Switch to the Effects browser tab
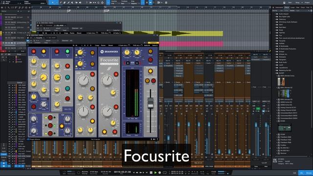Screen dimensions: 313x176 (287, 8)
